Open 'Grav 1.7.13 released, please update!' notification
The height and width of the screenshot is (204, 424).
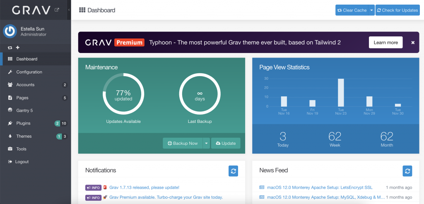coord(144,187)
